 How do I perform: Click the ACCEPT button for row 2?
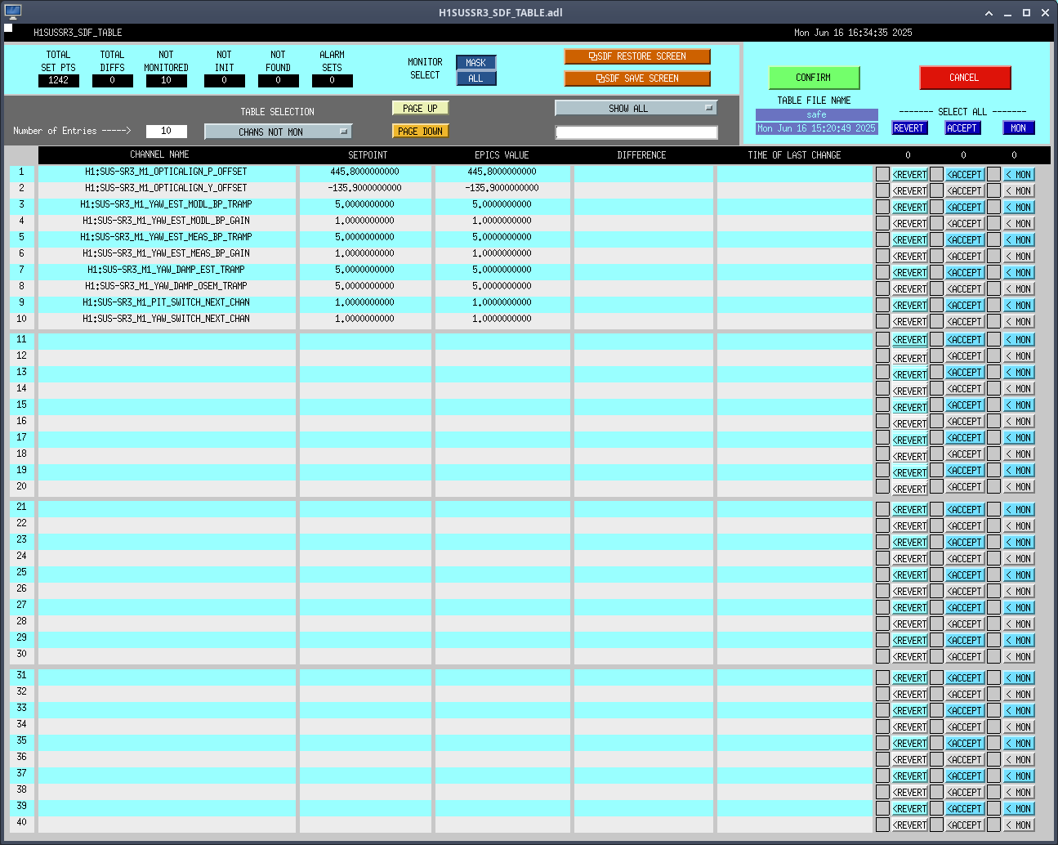click(x=965, y=191)
